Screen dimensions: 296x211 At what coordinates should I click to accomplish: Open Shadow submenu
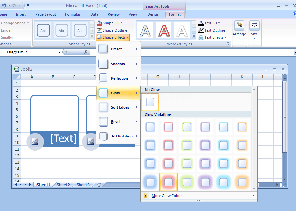(118, 64)
